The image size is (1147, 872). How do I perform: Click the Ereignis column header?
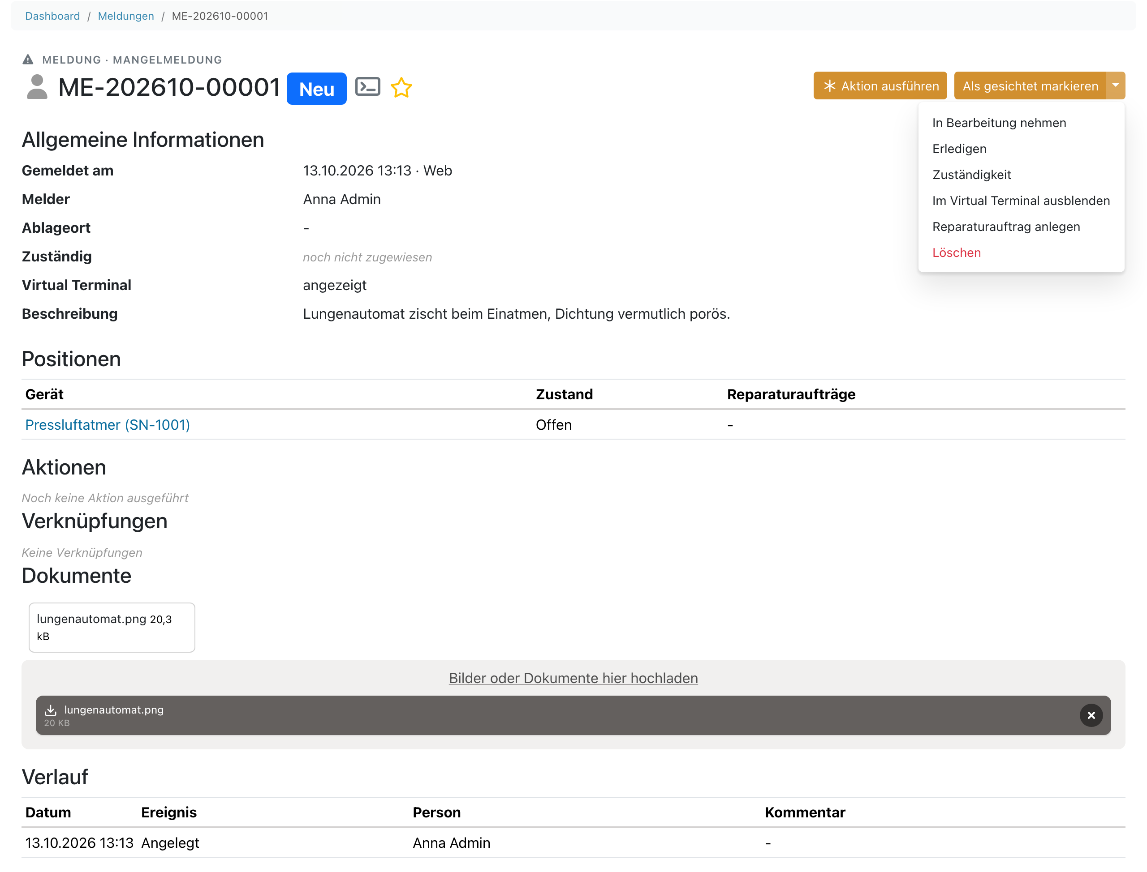coord(169,812)
